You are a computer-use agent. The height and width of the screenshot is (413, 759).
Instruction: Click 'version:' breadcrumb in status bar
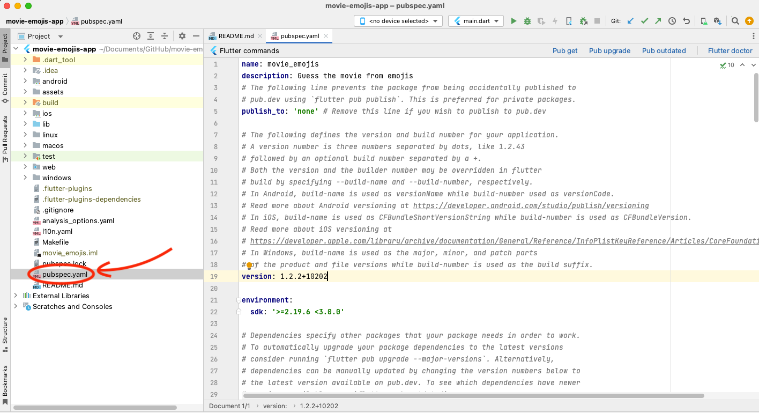coord(275,406)
